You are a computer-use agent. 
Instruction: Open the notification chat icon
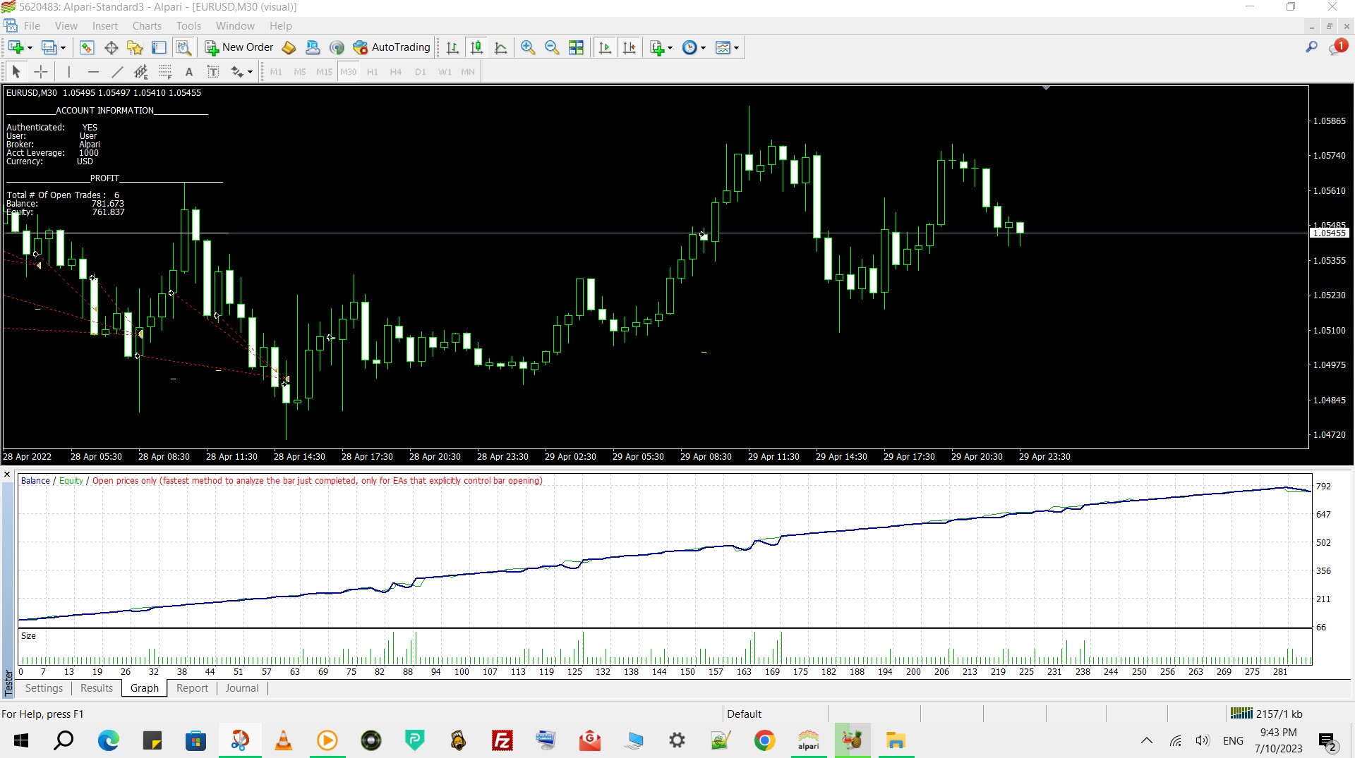[1337, 47]
